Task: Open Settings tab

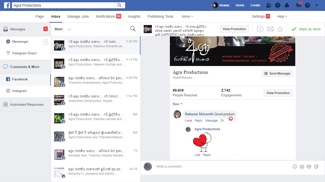Action: click(261, 16)
